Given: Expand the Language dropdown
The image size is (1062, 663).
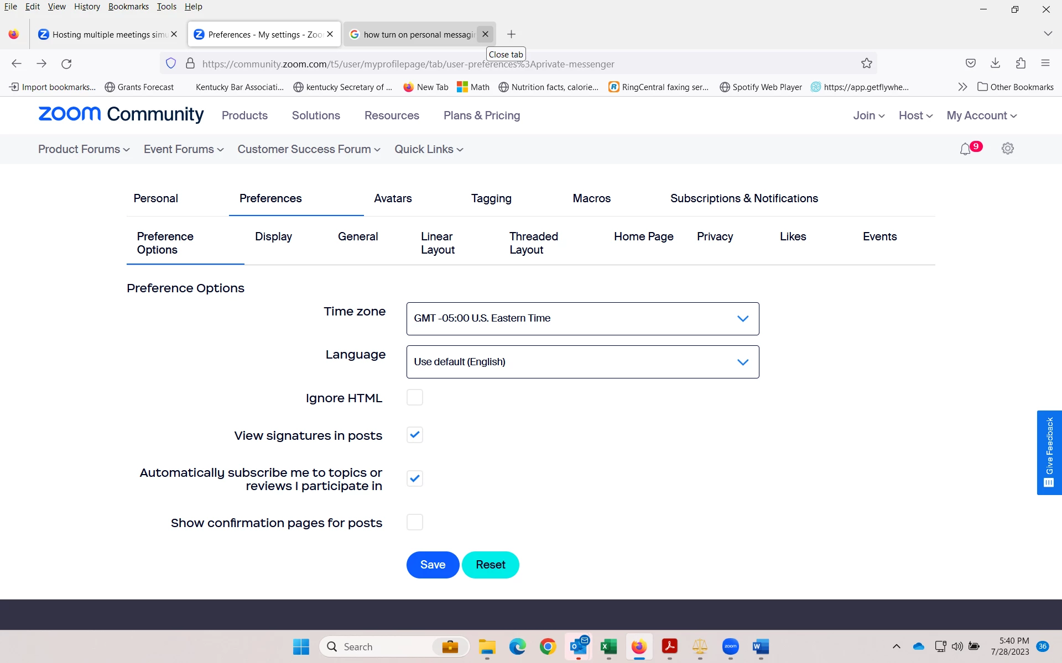Looking at the screenshot, I should (x=582, y=362).
